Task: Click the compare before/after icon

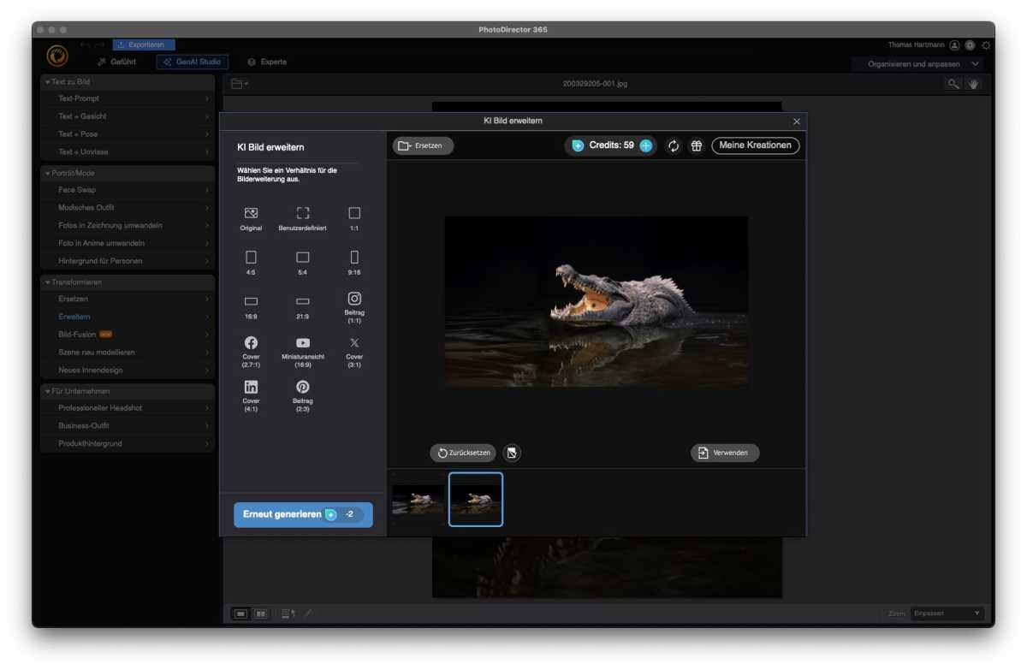Action: point(511,453)
